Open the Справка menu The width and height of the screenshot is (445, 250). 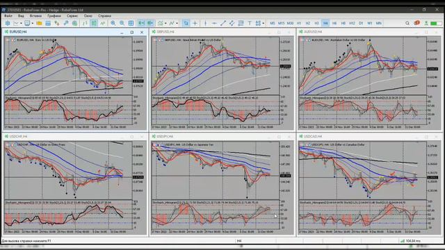[x=104, y=16]
